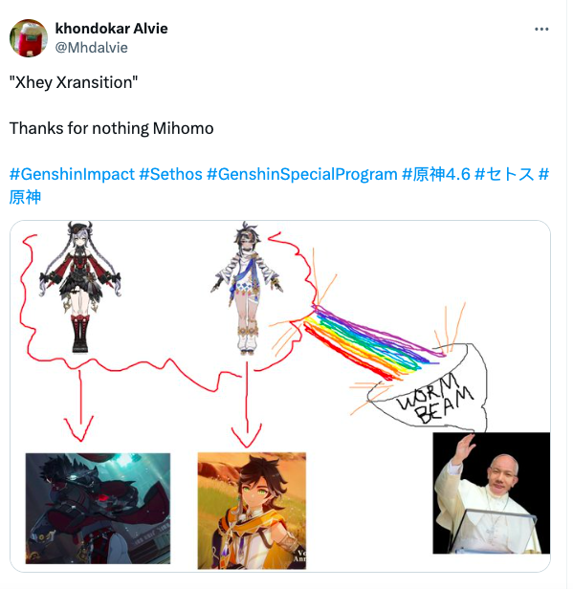The width and height of the screenshot is (573, 589).
Task: Open the white-robed character model art
Action: coord(247,289)
